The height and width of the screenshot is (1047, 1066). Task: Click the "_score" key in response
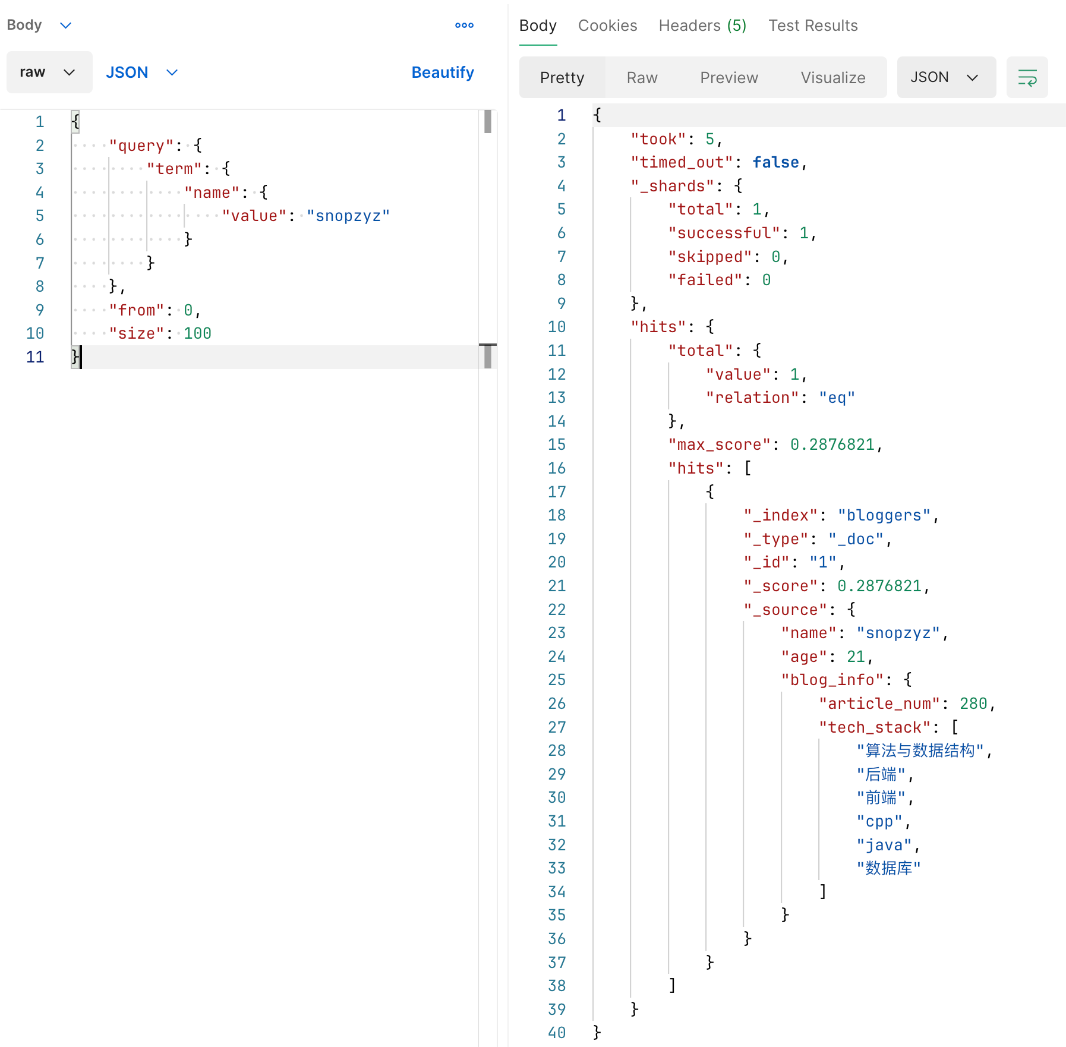point(781,586)
